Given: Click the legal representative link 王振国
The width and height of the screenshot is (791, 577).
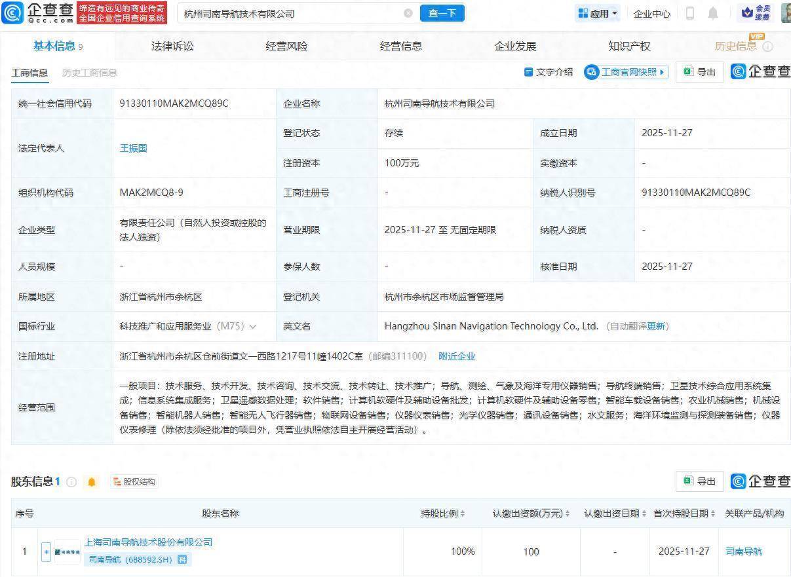Looking at the screenshot, I should point(134,149).
